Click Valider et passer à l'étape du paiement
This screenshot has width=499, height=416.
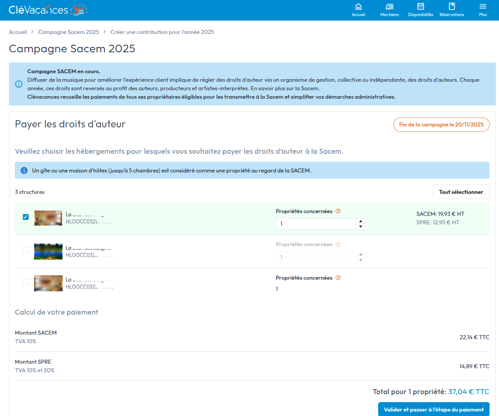point(434,409)
